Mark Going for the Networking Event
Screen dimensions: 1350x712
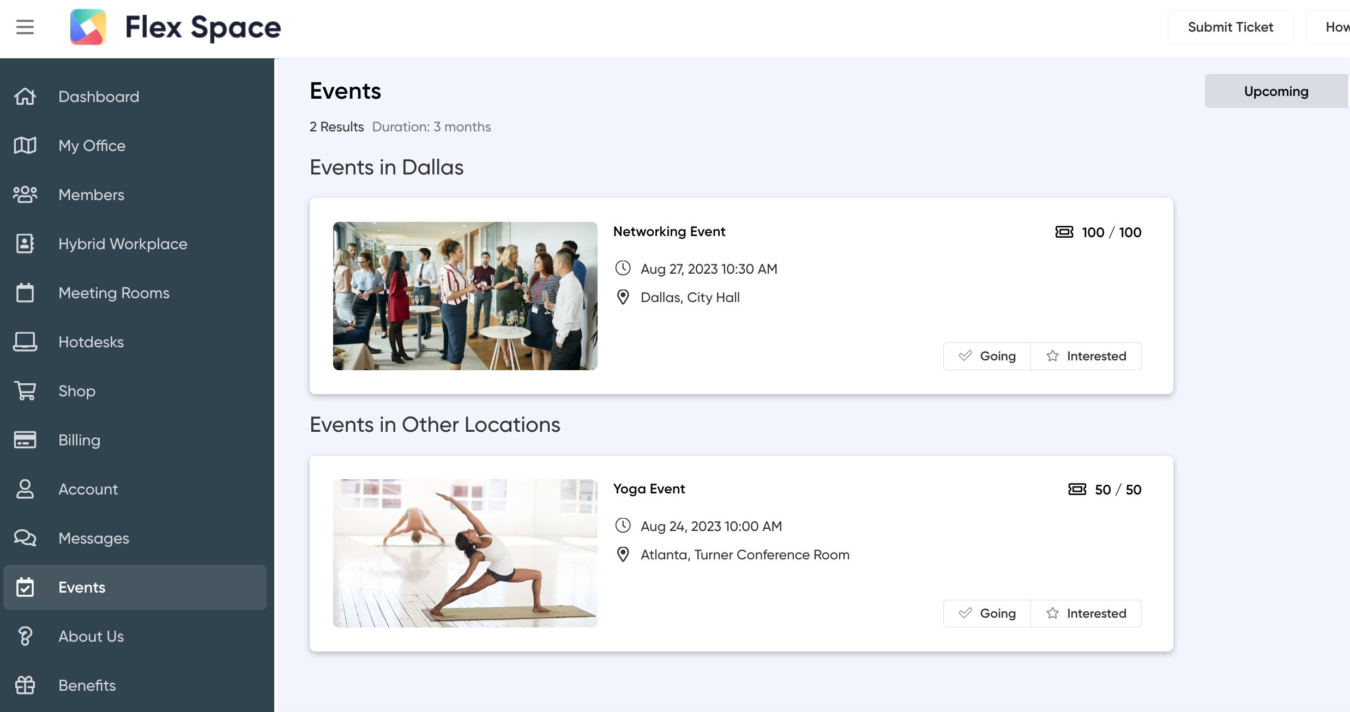[x=987, y=356]
